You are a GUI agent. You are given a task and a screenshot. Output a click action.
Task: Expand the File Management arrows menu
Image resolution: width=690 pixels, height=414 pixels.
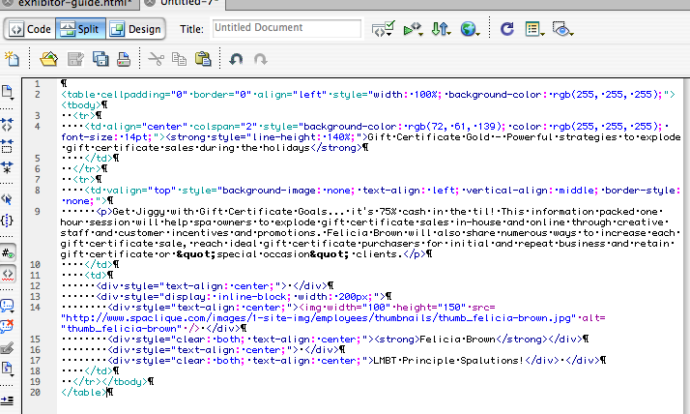pyautogui.click(x=442, y=29)
